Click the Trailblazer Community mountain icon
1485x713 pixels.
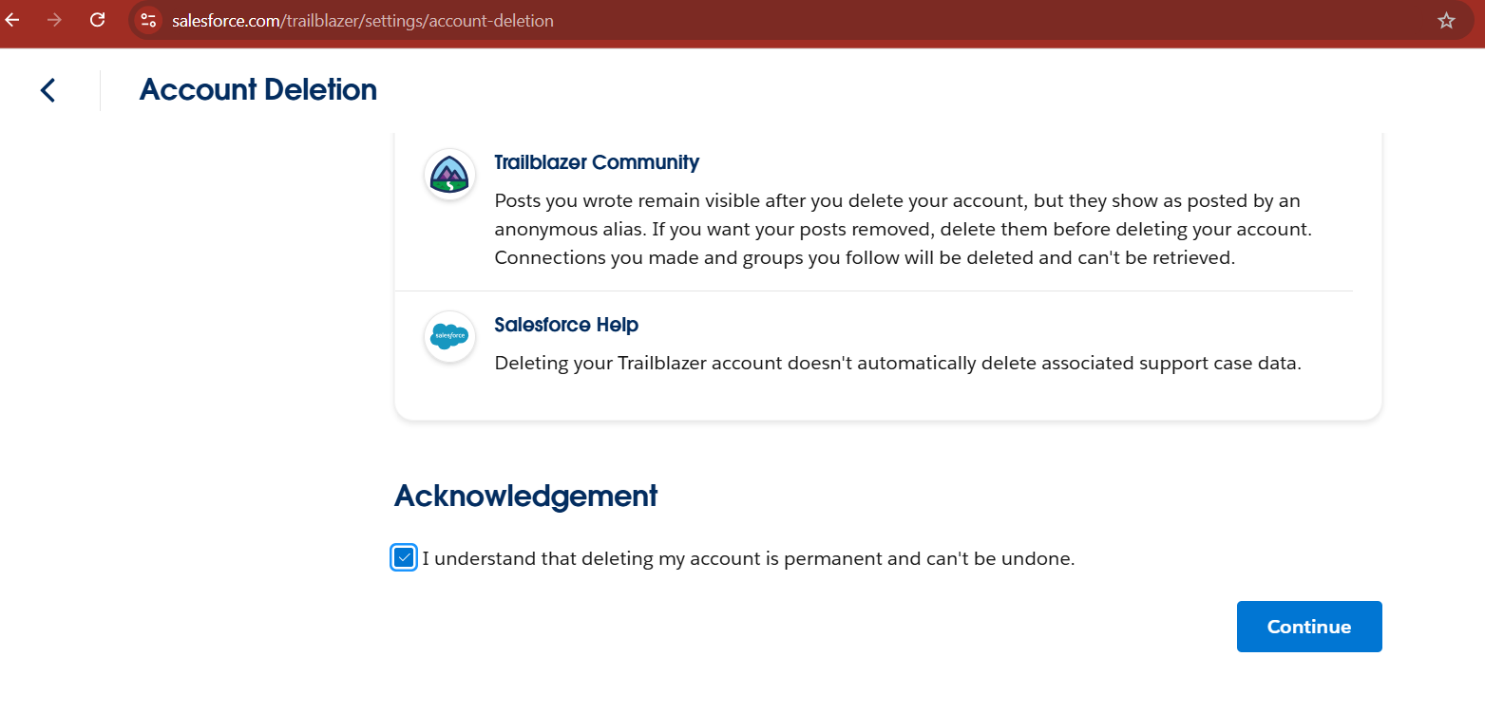tap(448, 175)
